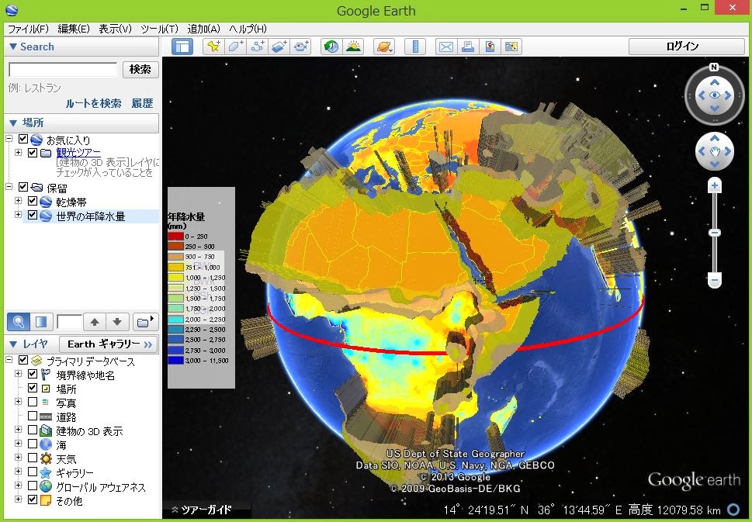Toggle sunlight across landscape icon
Image resolution: width=752 pixels, height=522 pixels.
click(x=353, y=47)
